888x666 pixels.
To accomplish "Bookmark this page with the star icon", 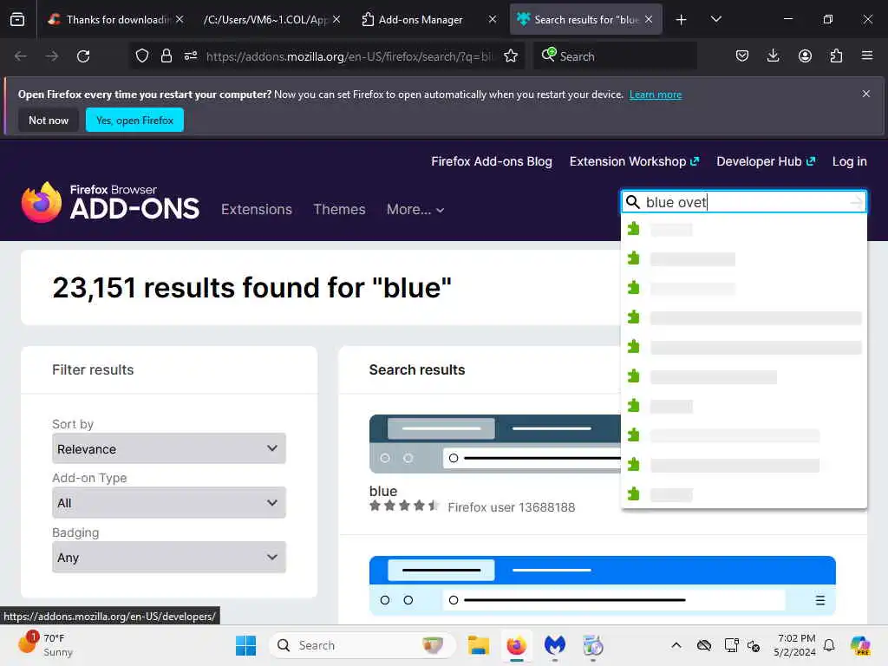I will coord(511,56).
